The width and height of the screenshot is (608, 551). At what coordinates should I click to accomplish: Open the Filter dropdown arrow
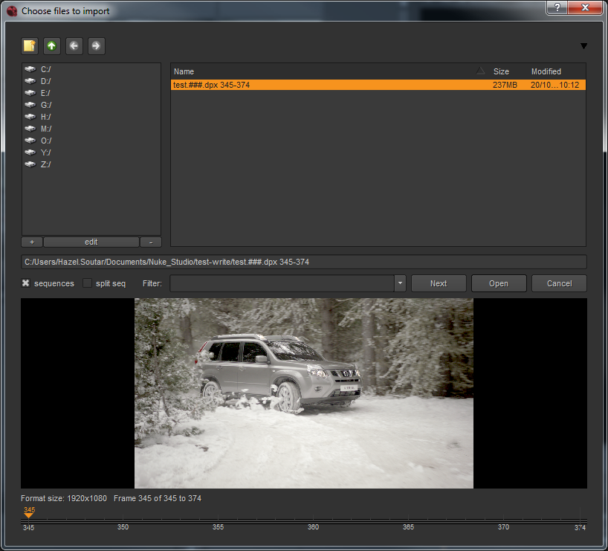pos(400,283)
